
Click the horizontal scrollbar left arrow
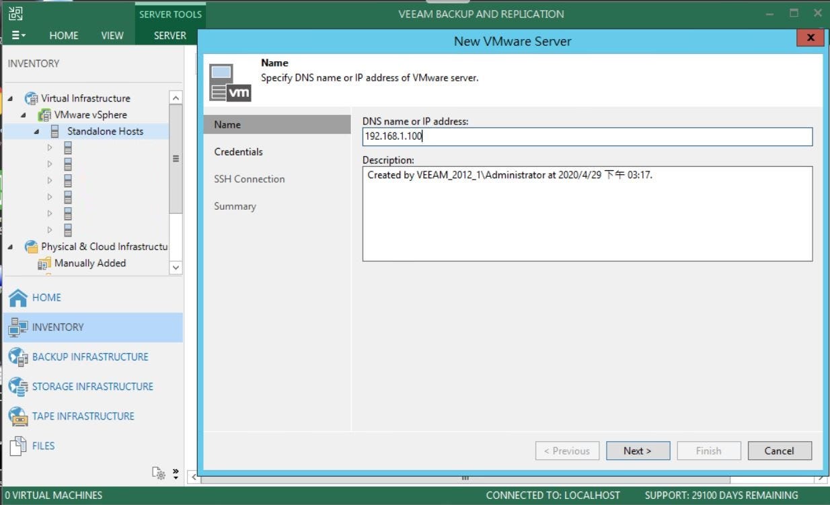193,478
